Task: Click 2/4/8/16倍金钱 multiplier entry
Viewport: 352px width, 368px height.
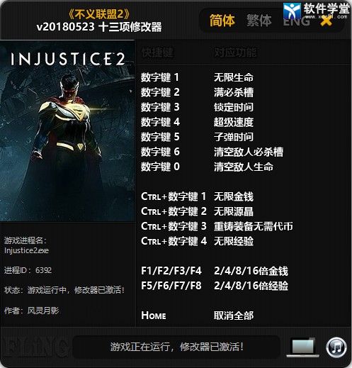Action: coord(251,271)
